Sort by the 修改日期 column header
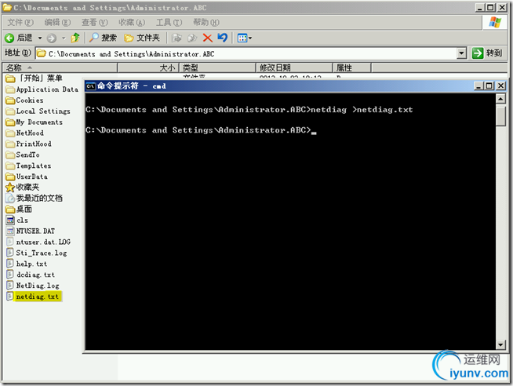The height and width of the screenshot is (386, 513). 294,67
